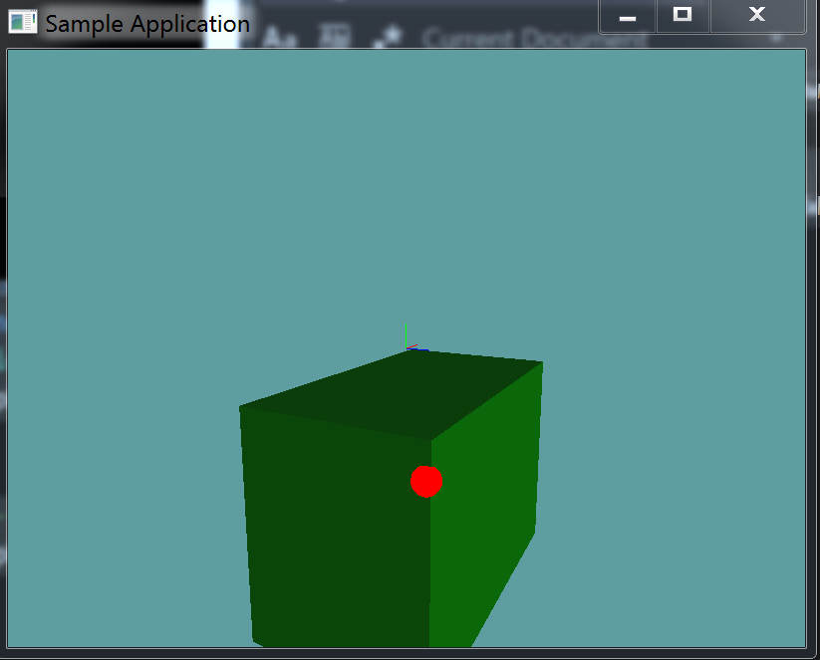Screen dimensions: 820x660
Task: Click the cube's nearest top corner vertex
Action: [x=432, y=439]
